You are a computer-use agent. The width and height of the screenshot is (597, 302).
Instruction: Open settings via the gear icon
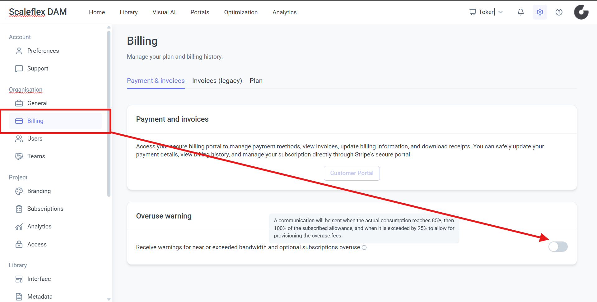[540, 12]
